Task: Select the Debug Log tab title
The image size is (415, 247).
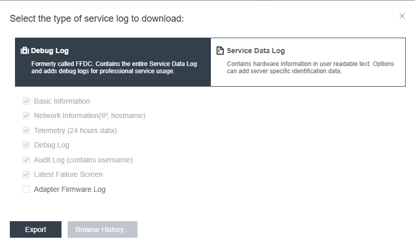Action: [x=50, y=51]
